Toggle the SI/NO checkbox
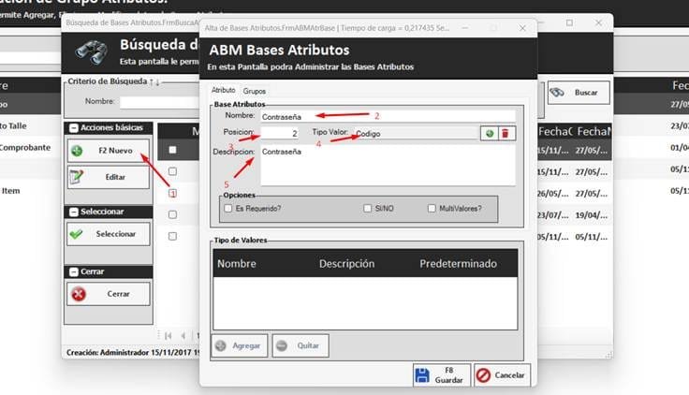Viewport: 689px width, 395px height. point(368,208)
